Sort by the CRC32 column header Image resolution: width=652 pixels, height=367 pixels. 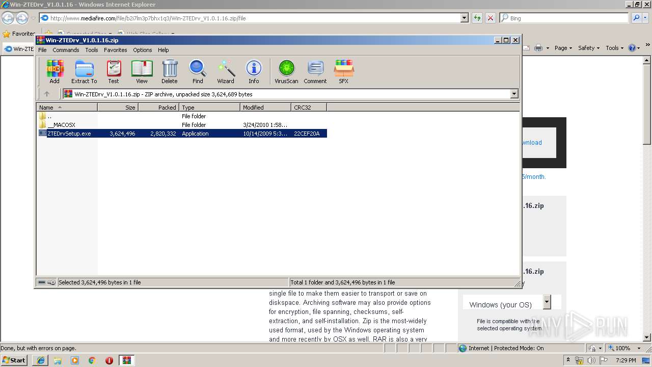(309, 107)
